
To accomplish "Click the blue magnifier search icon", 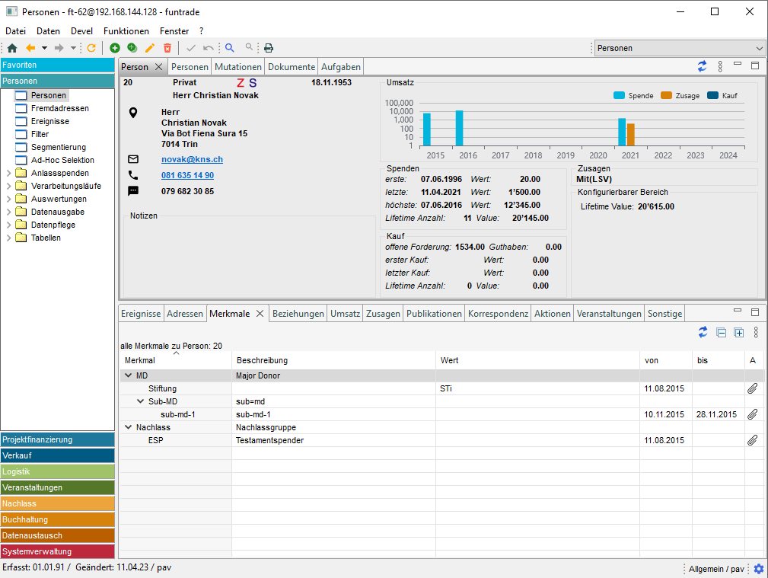I will [230, 48].
